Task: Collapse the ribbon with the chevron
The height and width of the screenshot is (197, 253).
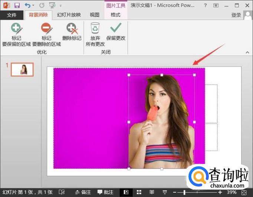Action: (x=247, y=52)
